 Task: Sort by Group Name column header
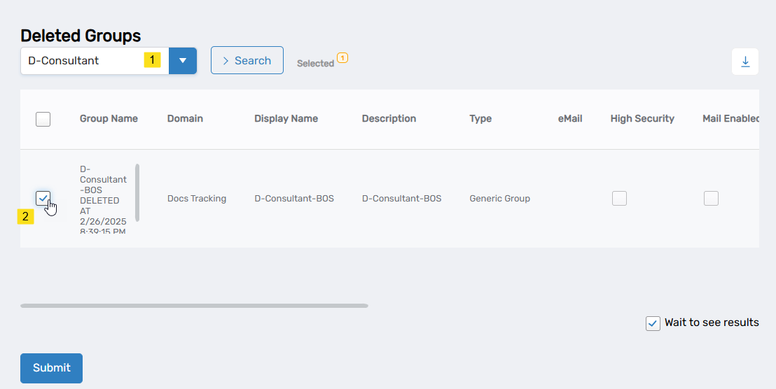[x=109, y=119]
